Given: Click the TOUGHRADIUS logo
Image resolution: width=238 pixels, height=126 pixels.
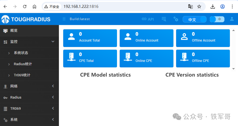Looking at the screenshot, I should point(26,19).
